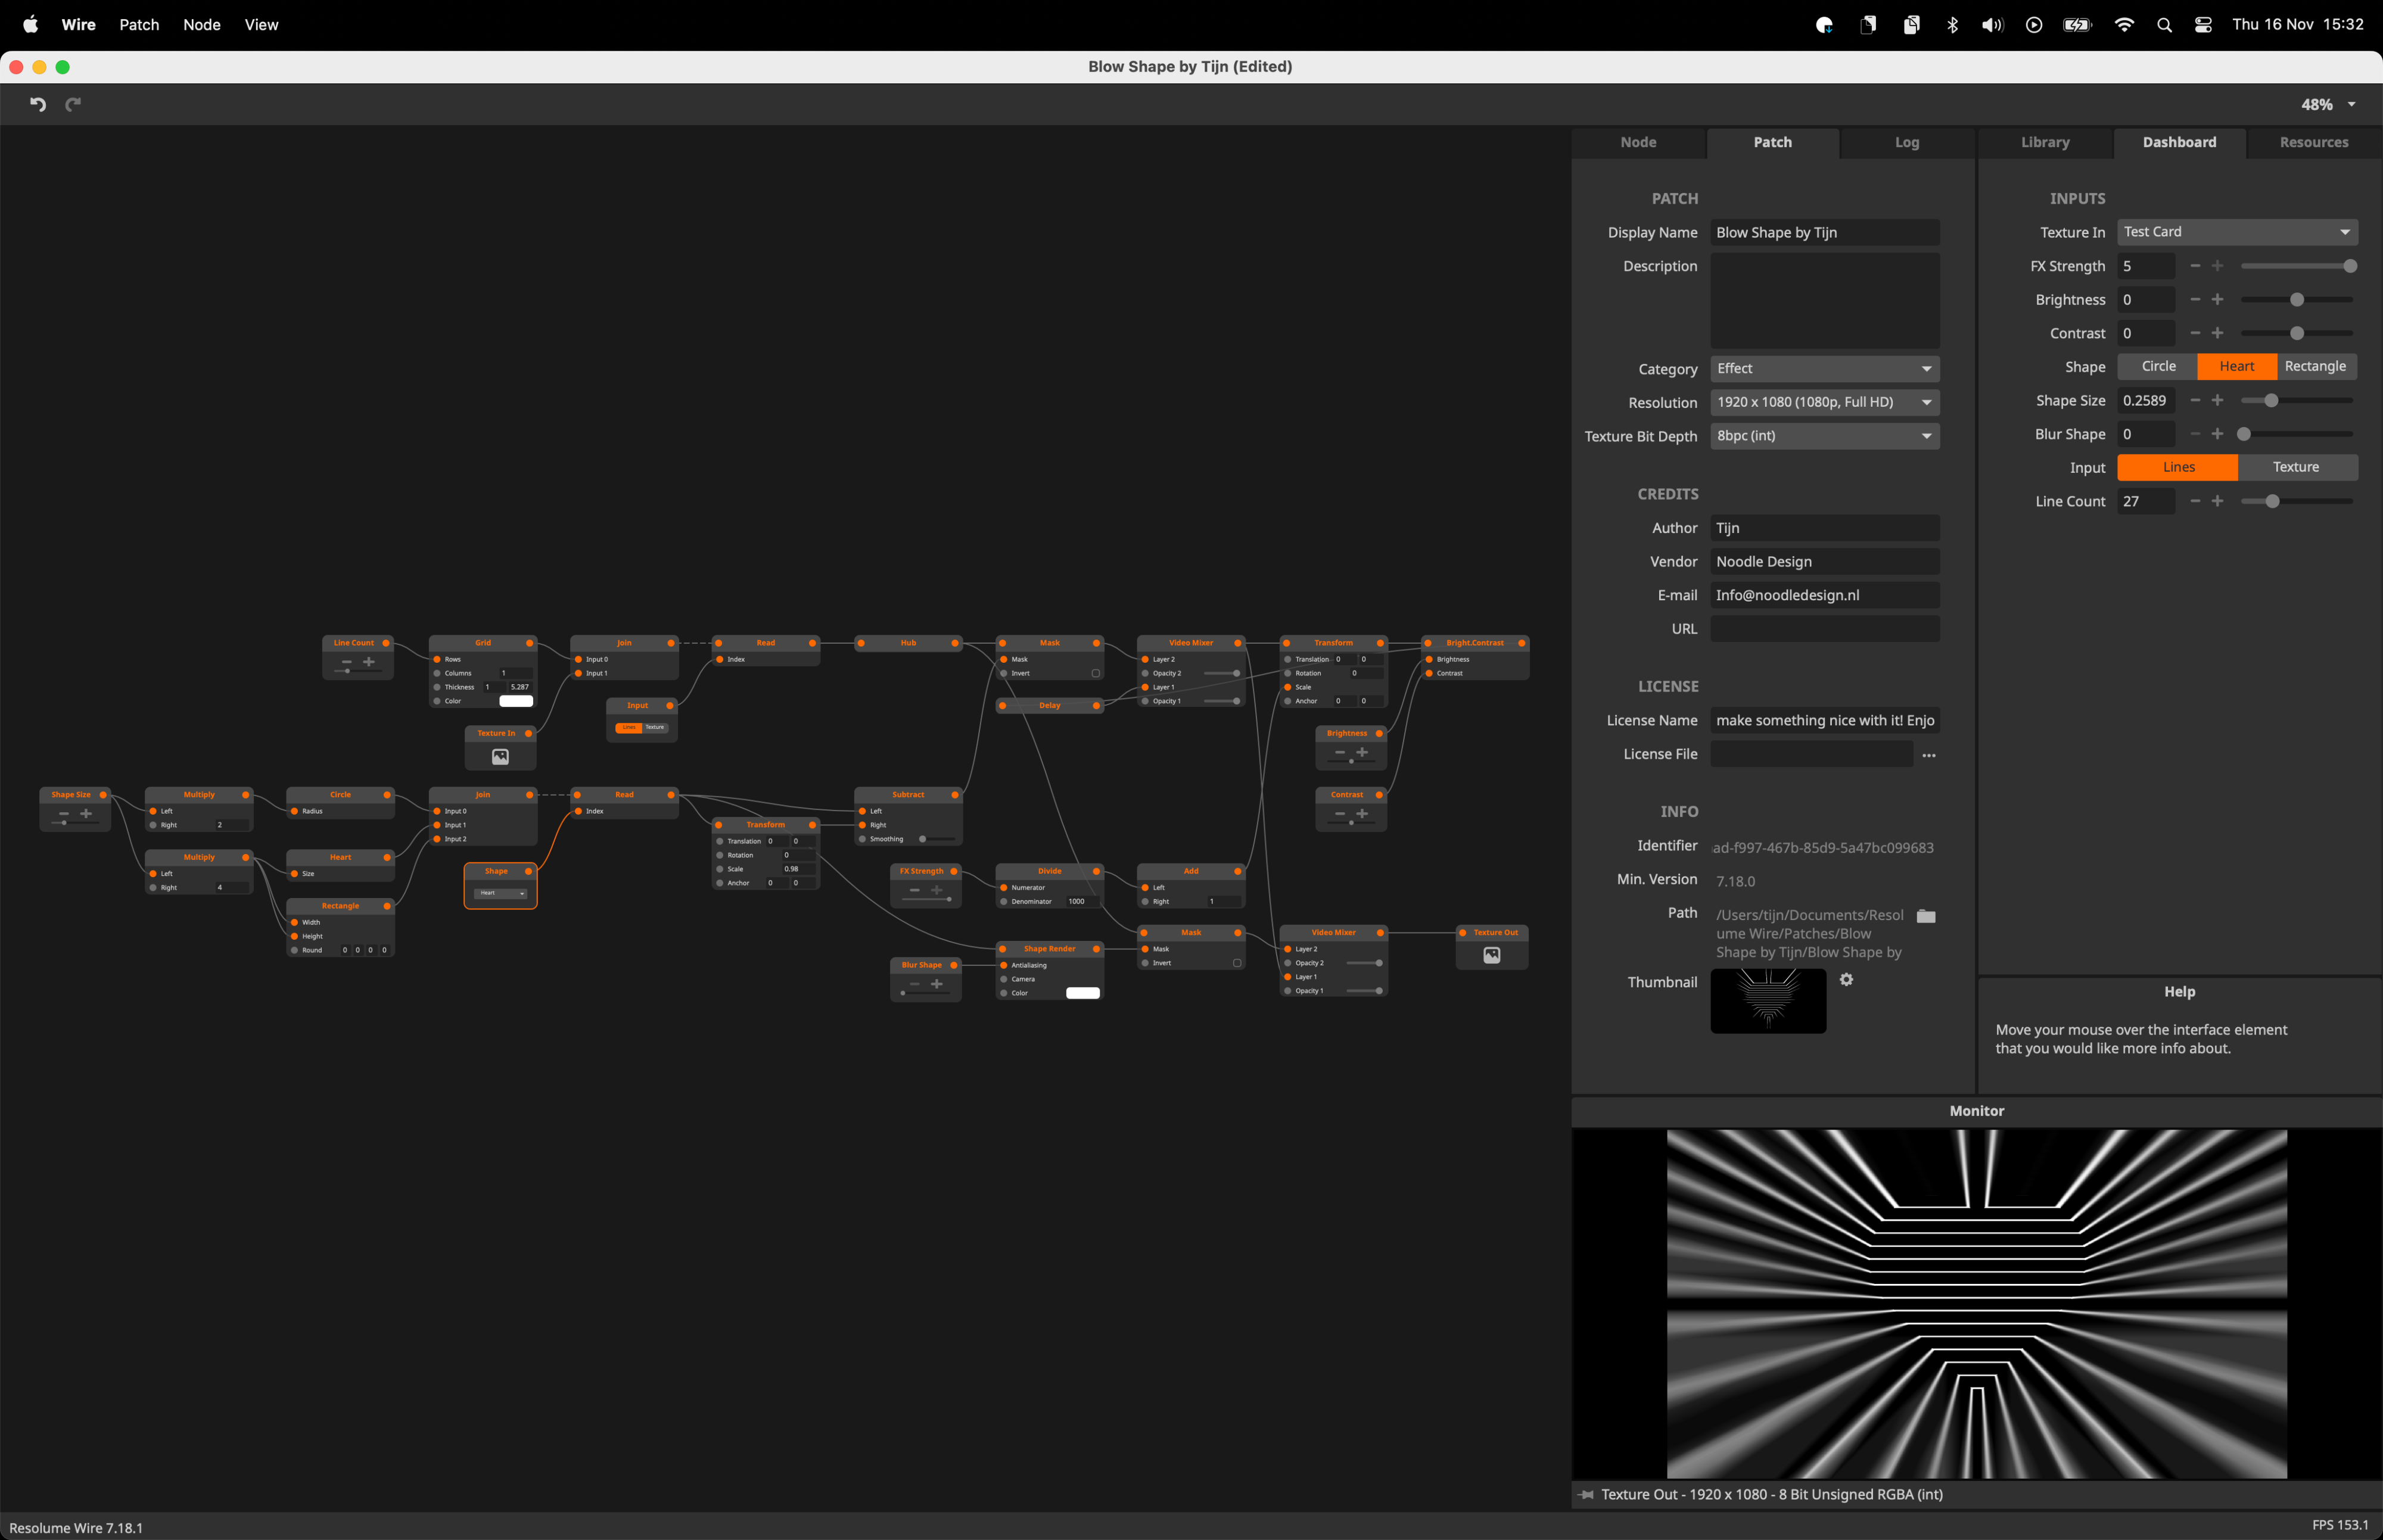Open the Library tab
The width and height of the screenshot is (2383, 1540).
click(x=2044, y=142)
